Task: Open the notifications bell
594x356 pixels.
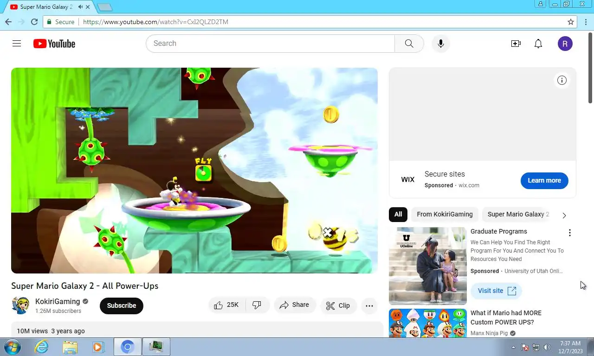Action: 538,44
